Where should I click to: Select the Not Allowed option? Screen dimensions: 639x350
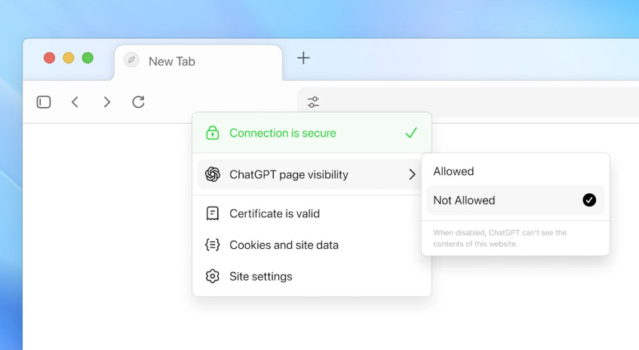[x=464, y=200]
